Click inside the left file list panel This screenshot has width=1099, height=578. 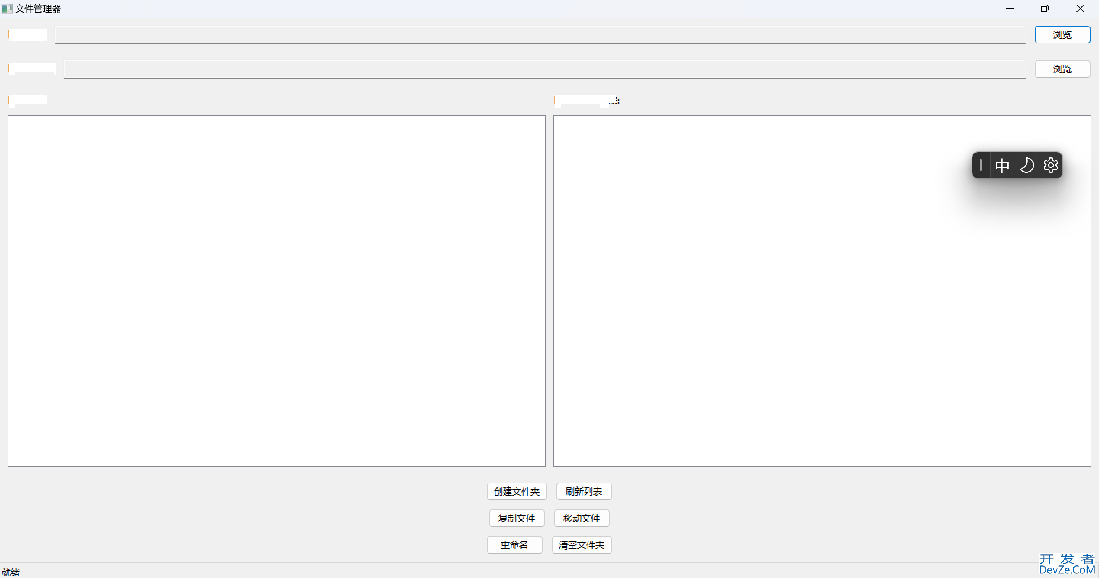pos(276,290)
